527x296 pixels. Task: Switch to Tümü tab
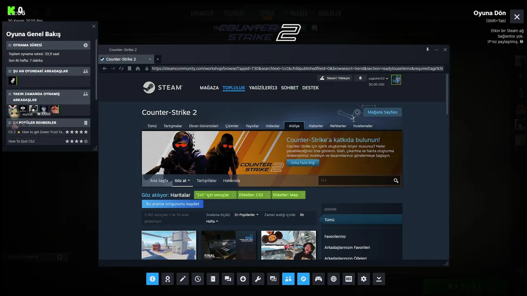point(152,126)
